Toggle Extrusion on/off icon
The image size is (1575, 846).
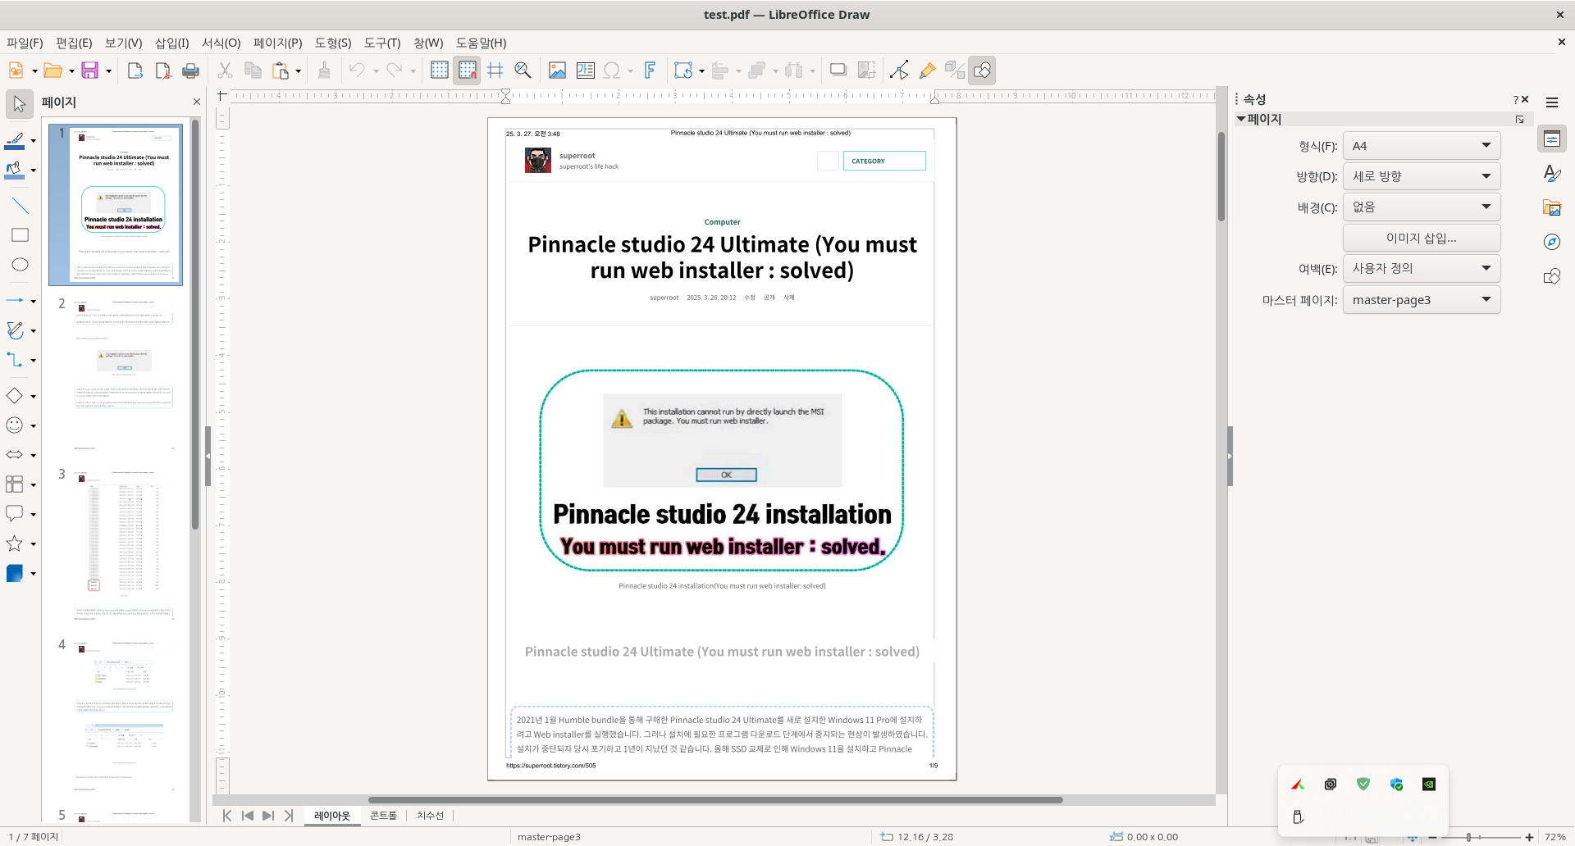tap(954, 70)
